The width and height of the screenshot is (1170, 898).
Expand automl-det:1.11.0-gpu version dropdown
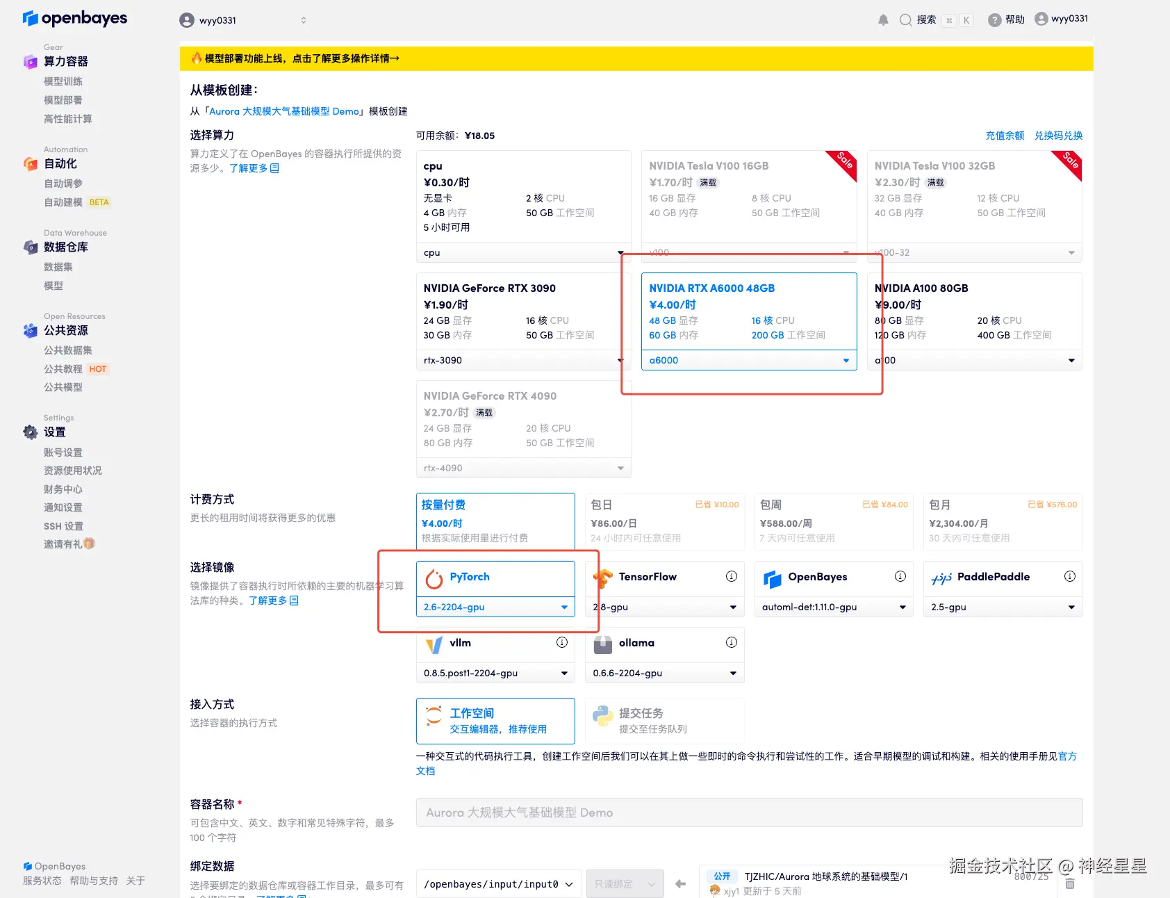[x=834, y=607]
